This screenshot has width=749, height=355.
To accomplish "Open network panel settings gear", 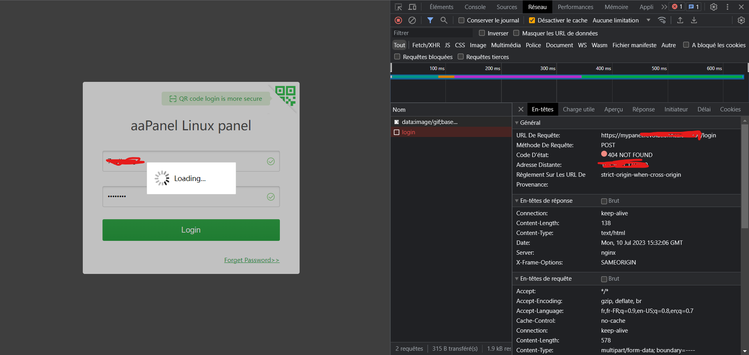I will pyautogui.click(x=741, y=20).
